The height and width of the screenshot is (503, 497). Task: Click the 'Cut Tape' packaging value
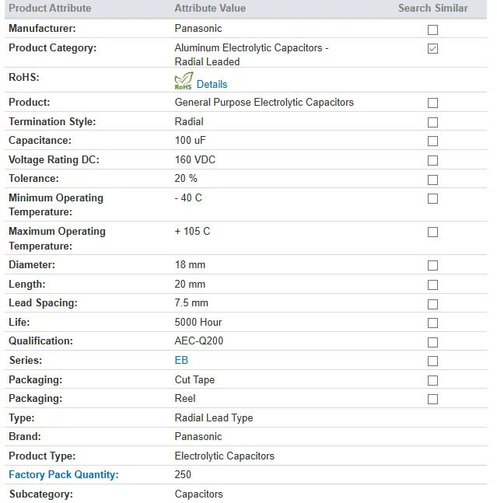(194, 379)
